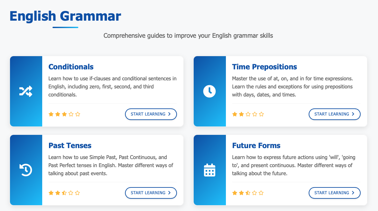This screenshot has height=211, width=378.
Task: Click chevron arrow in Conditionals Start Learning button
Action: (x=169, y=114)
